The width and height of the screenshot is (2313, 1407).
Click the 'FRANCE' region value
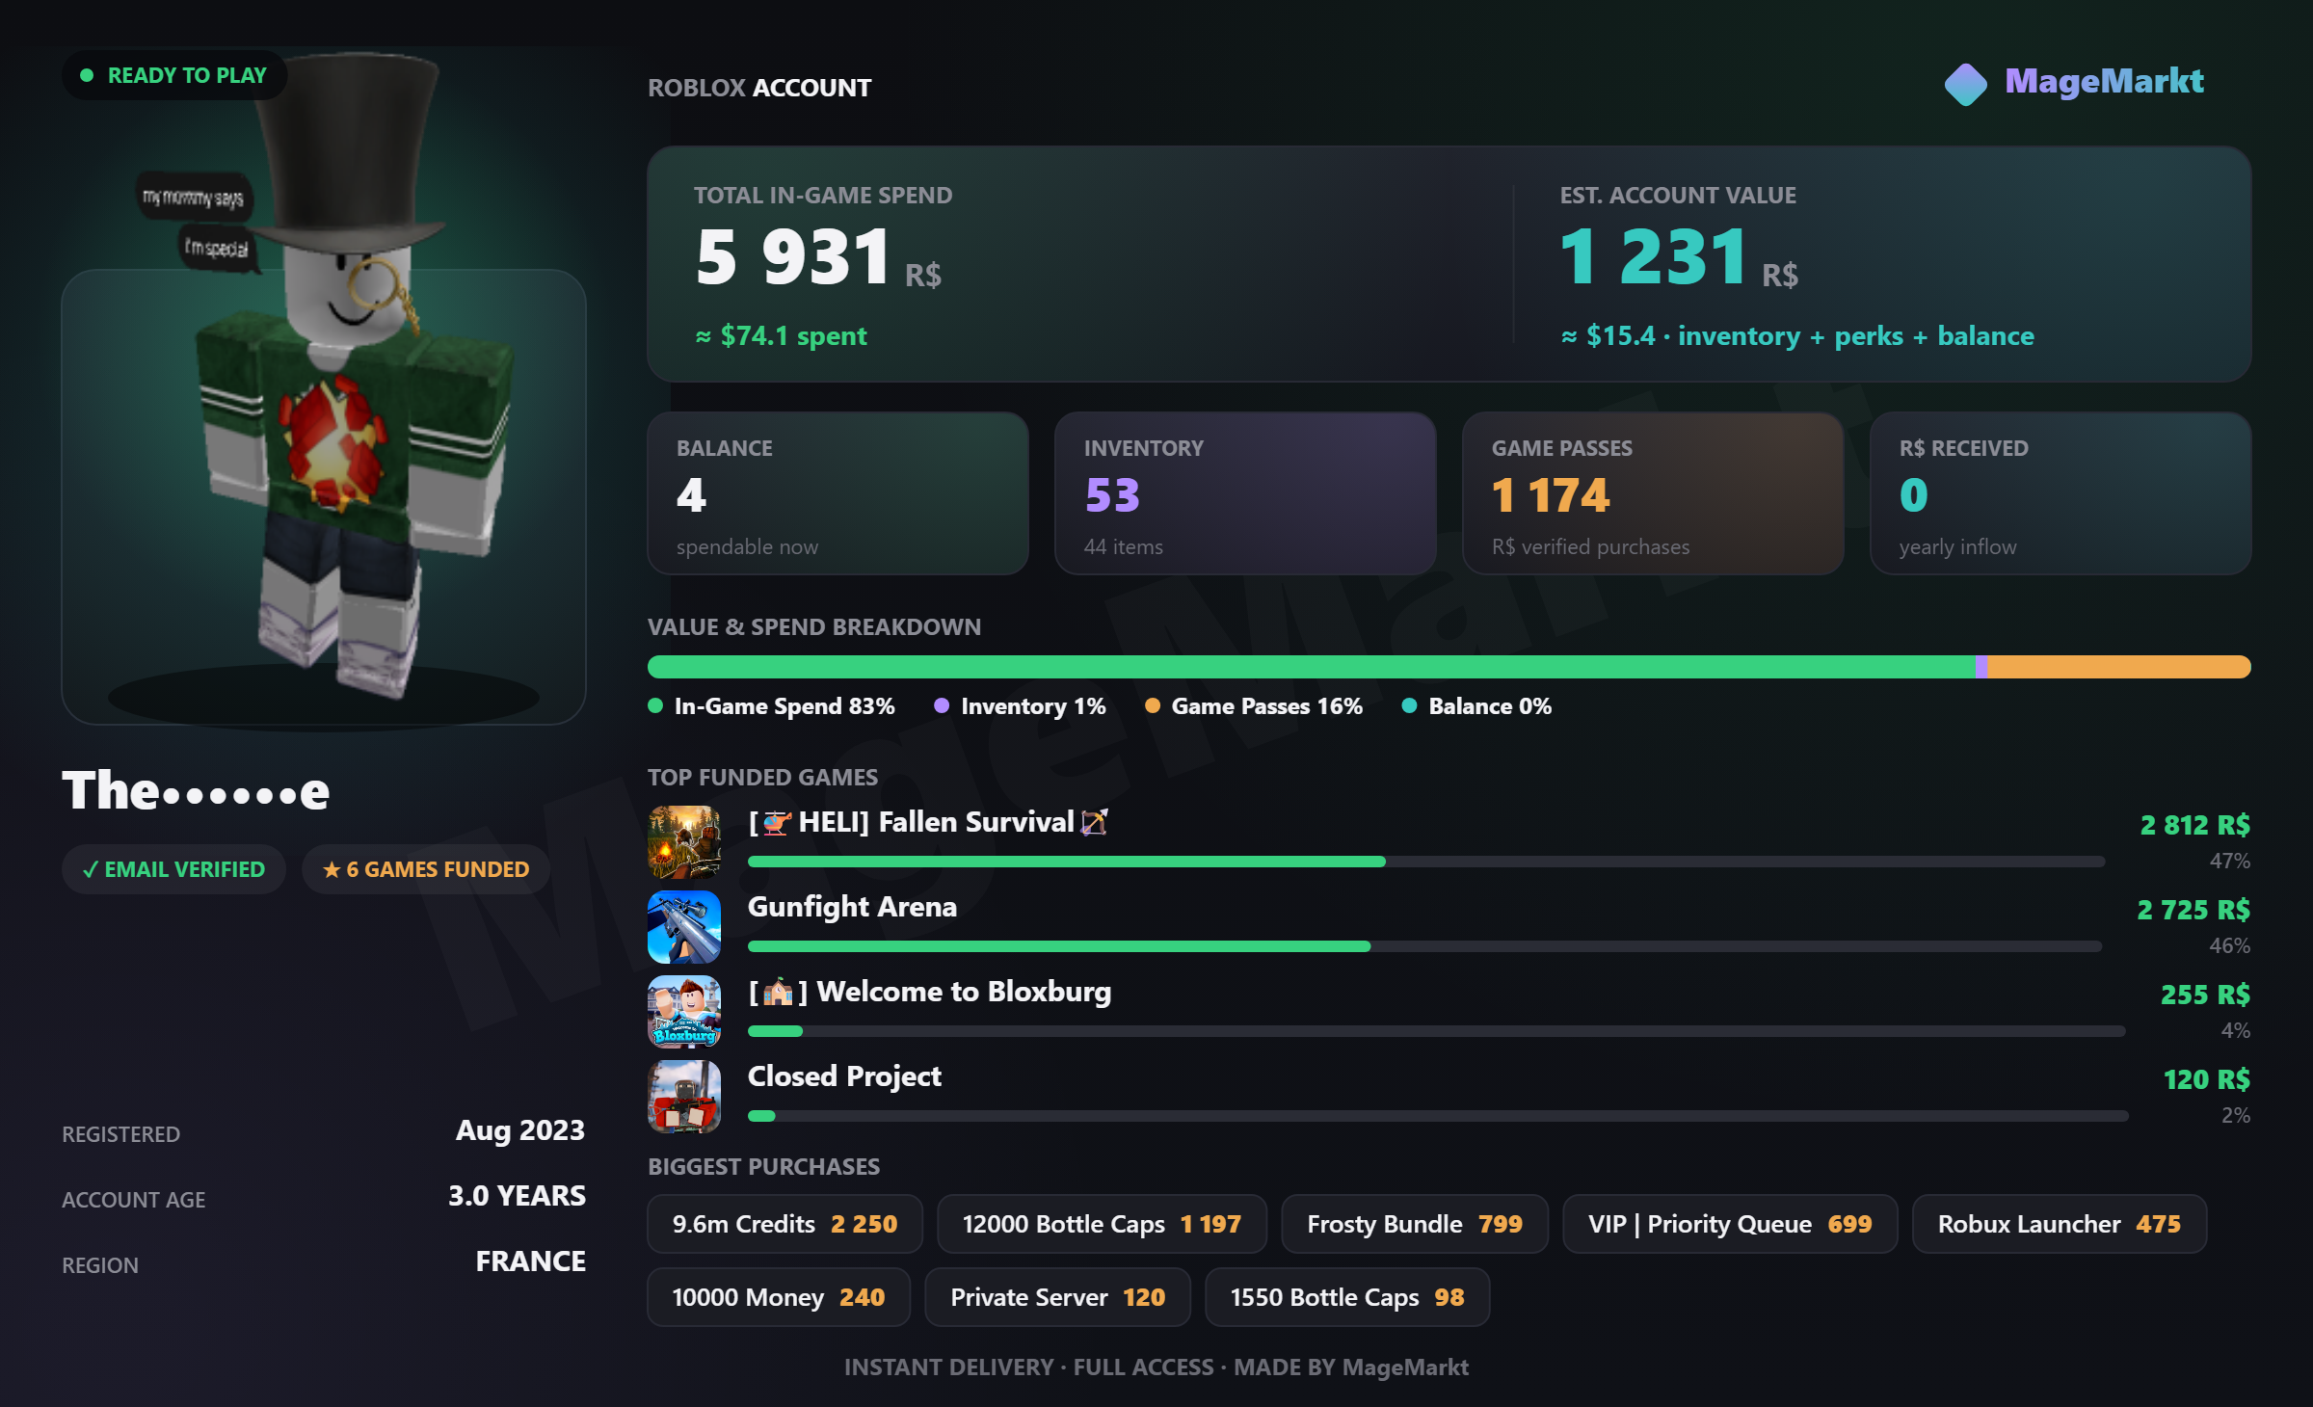[531, 1261]
